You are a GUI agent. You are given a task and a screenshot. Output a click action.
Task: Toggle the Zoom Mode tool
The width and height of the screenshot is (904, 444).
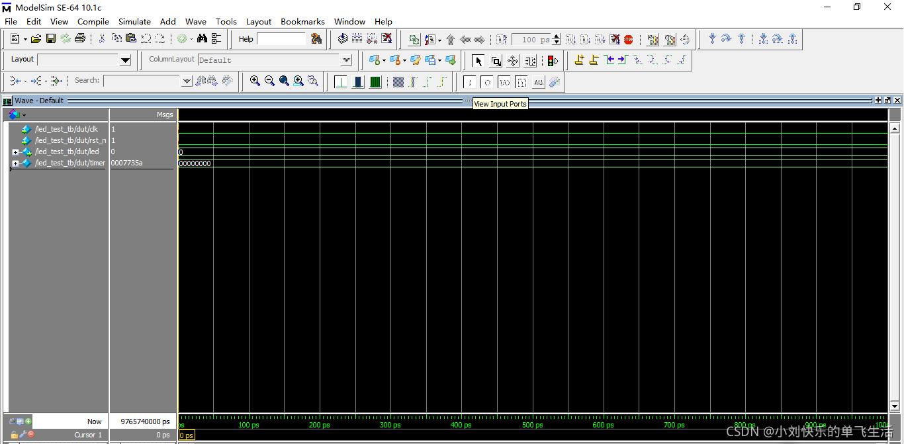[x=496, y=61]
